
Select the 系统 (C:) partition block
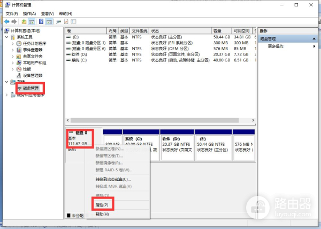coord(141,145)
